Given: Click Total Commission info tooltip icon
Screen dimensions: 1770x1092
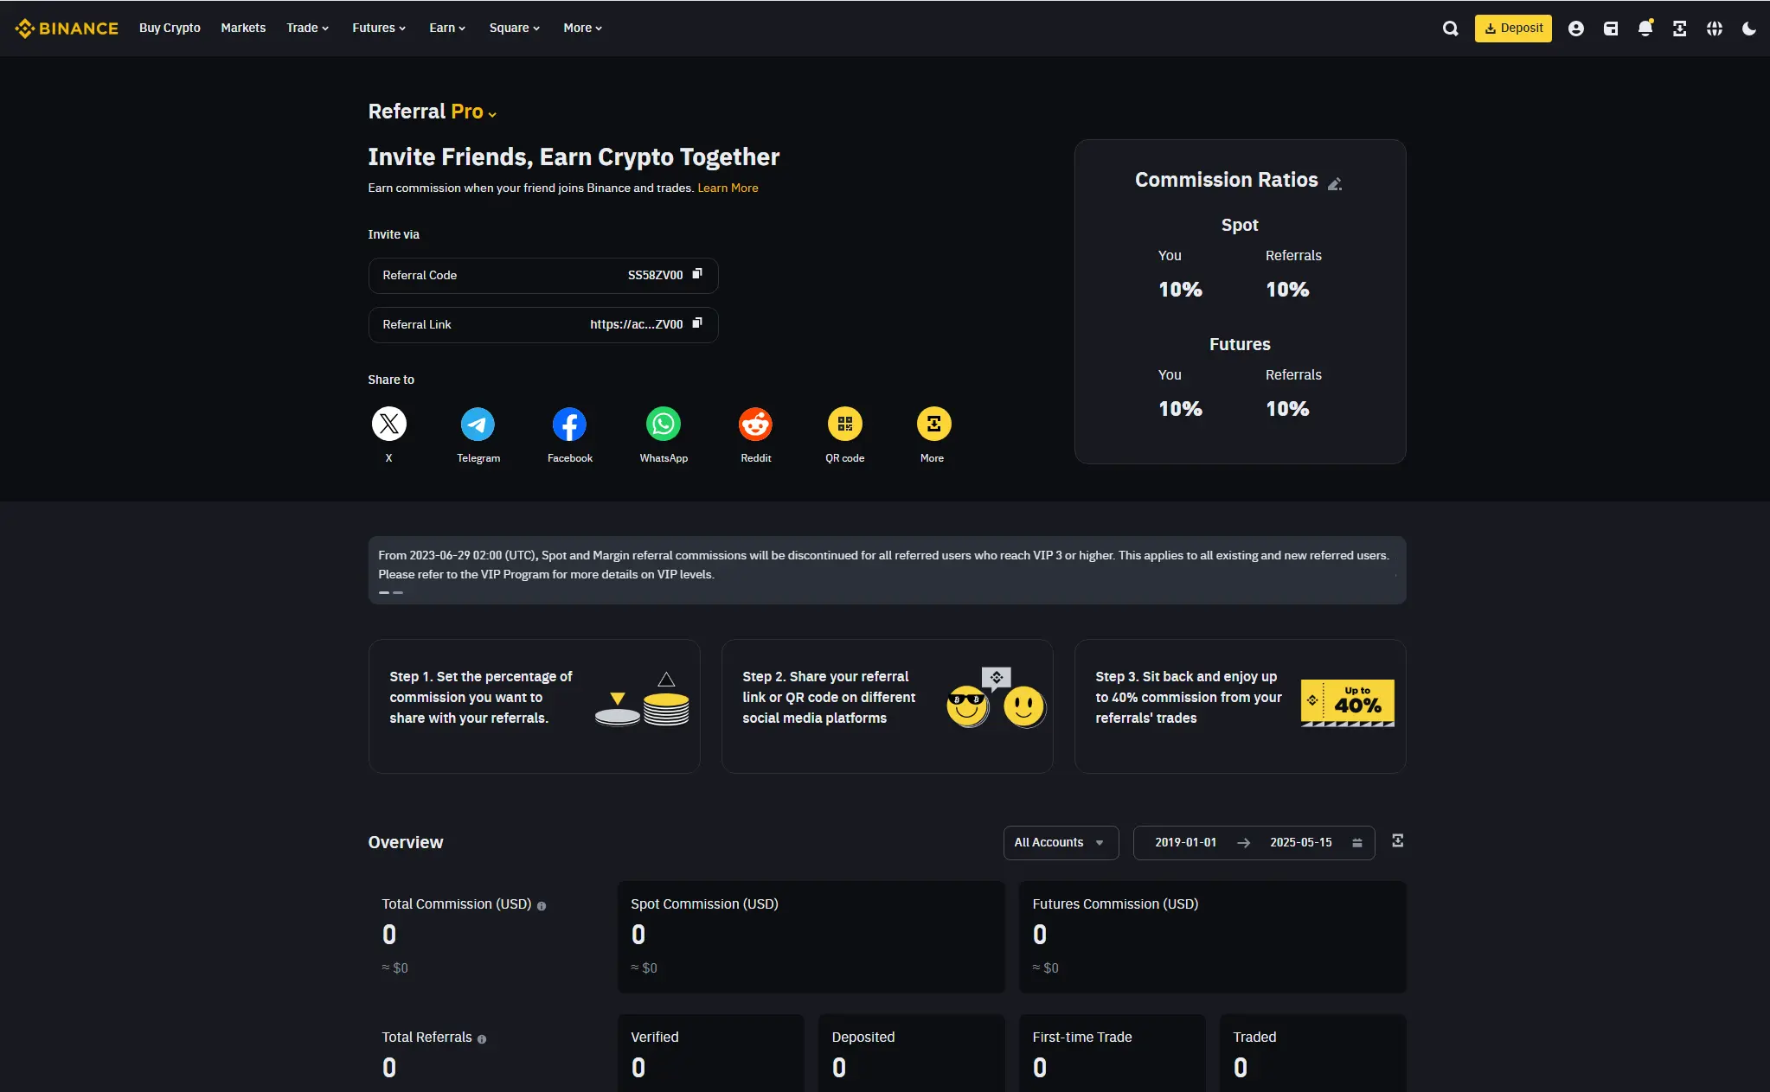Looking at the screenshot, I should (542, 906).
